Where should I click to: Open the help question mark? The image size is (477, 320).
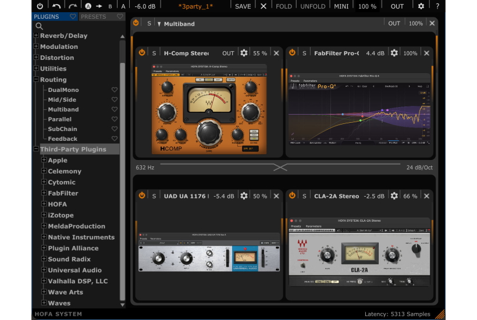[x=437, y=6]
